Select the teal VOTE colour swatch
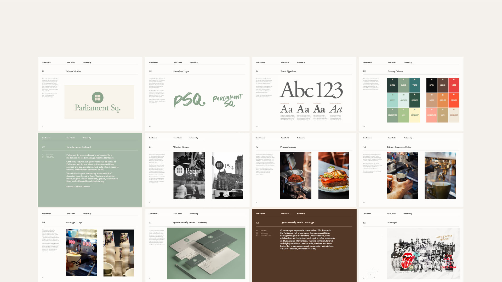This screenshot has width=502, height=282. point(415,85)
